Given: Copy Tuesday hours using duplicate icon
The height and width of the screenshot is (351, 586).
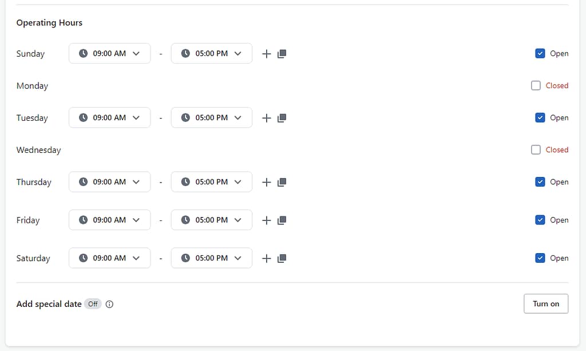Looking at the screenshot, I should pyautogui.click(x=282, y=118).
